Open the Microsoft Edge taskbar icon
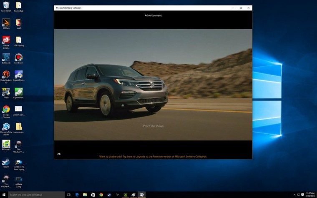317x198 pixels. (77, 195)
